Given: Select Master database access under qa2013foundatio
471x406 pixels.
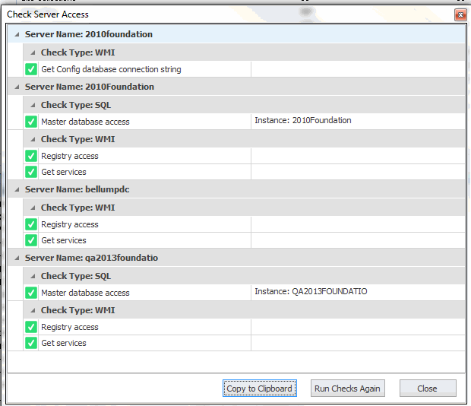Looking at the screenshot, I should coord(85,293).
